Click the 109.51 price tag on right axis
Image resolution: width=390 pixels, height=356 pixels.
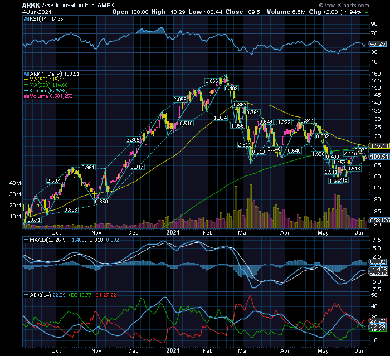(379, 157)
